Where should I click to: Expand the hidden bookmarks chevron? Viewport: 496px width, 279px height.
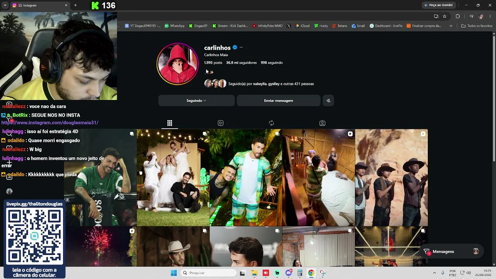(x=451, y=26)
